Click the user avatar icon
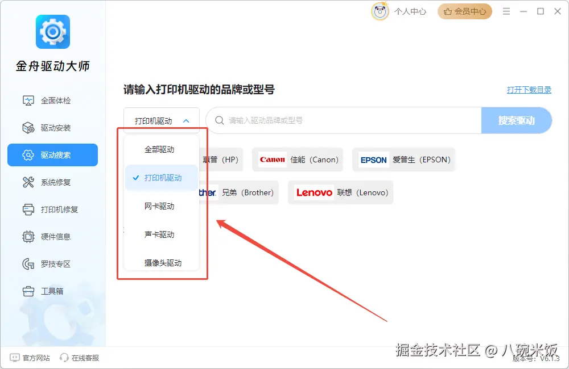The height and width of the screenshot is (369, 569). coord(380,11)
